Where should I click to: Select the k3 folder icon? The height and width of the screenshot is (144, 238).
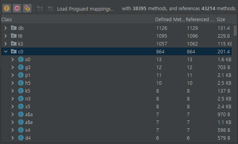(x=14, y=44)
